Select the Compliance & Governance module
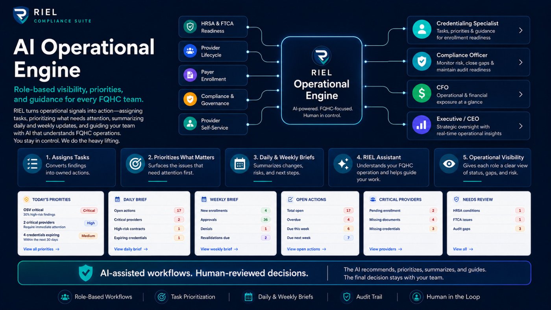The width and height of the screenshot is (551, 310). [213, 100]
